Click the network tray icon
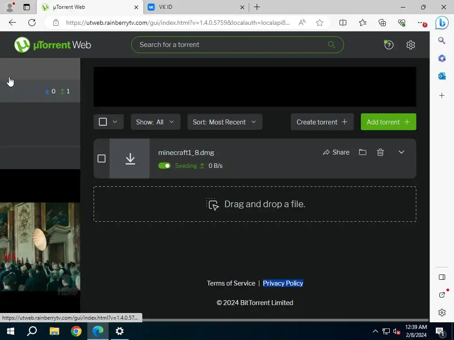The image size is (454, 340). pos(386,331)
